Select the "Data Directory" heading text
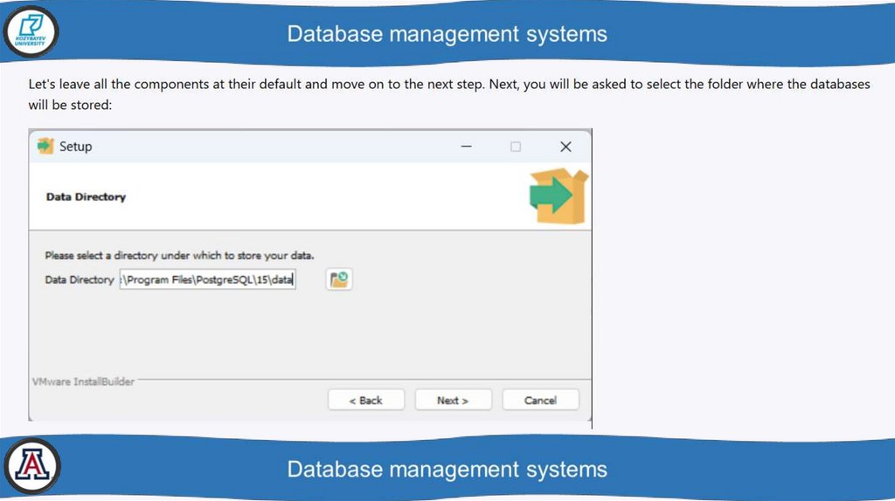The image size is (895, 501). coord(86,196)
